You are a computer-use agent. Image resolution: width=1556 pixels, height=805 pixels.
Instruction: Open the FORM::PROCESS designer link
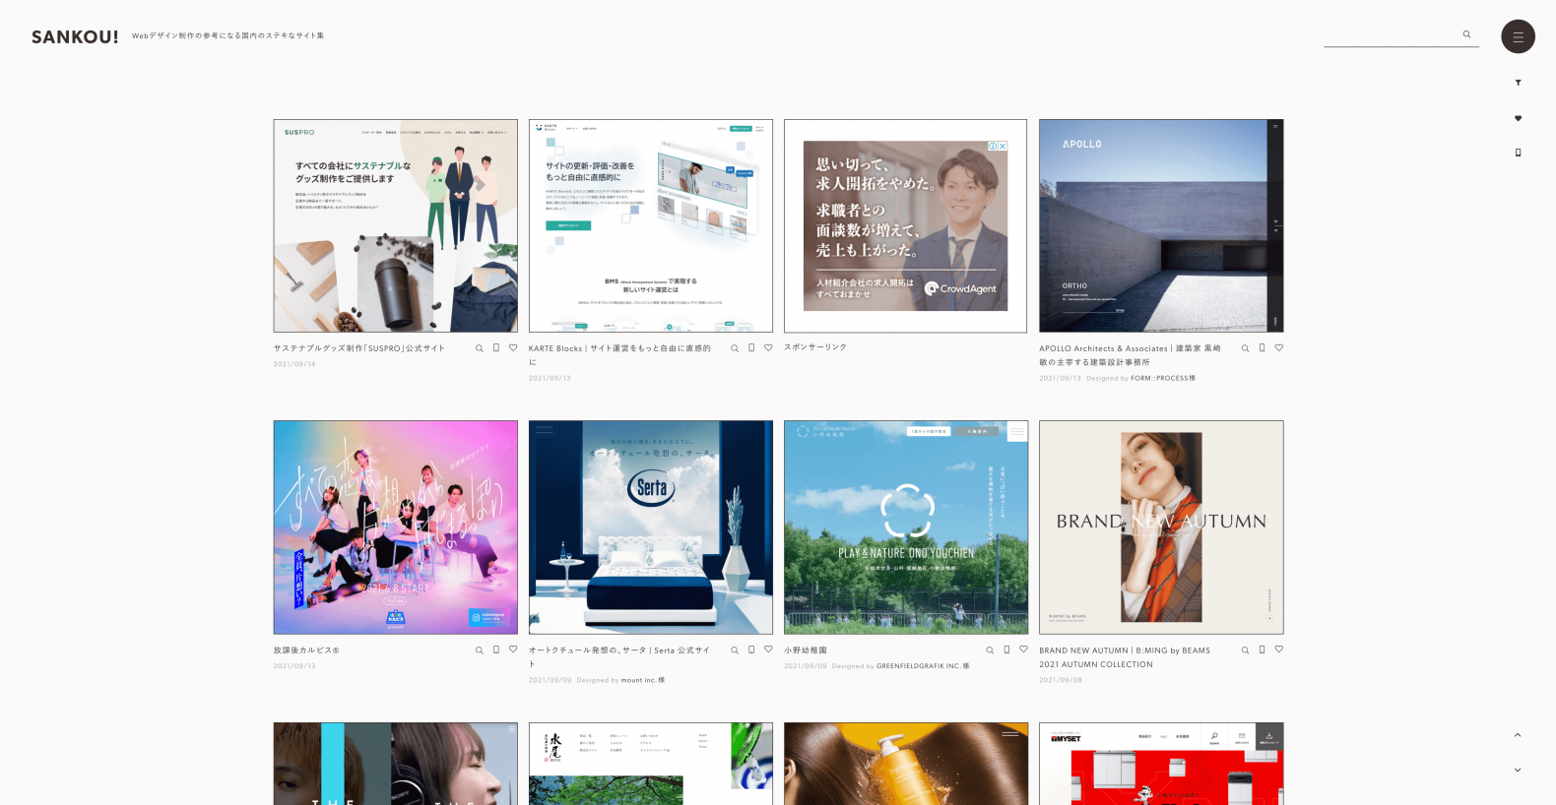point(1158,378)
